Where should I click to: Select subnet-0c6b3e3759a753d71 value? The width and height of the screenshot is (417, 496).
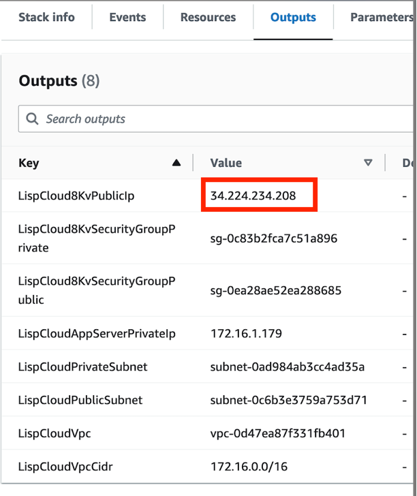pyautogui.click(x=289, y=400)
